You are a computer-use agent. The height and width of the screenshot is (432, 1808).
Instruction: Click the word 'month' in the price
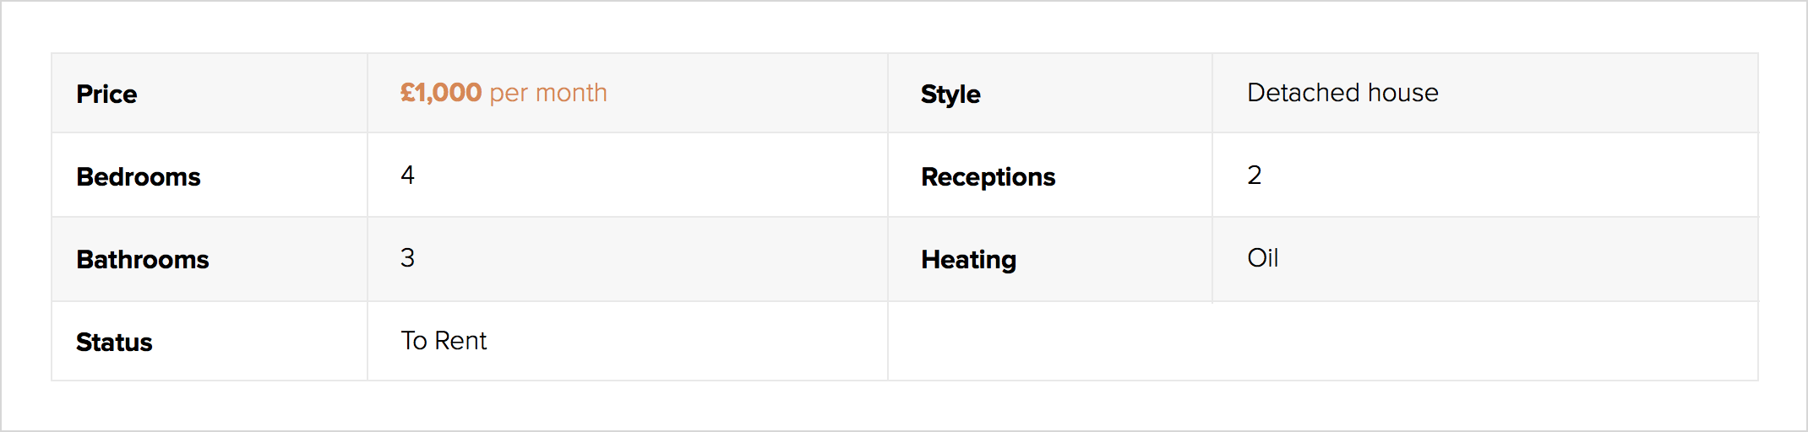571,93
